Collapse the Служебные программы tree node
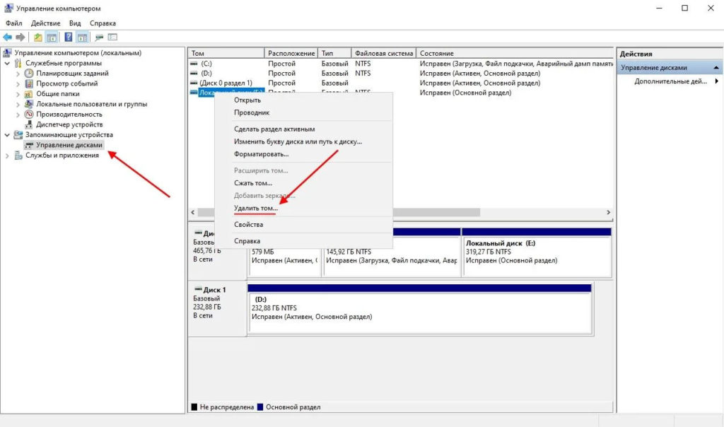The image size is (724, 427). click(7, 63)
